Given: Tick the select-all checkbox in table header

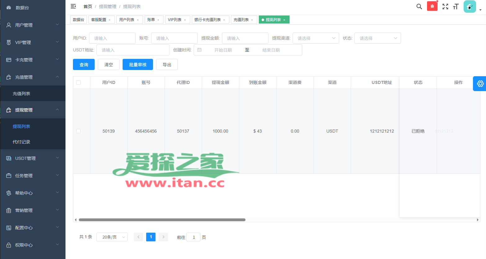Looking at the screenshot, I should 79,82.
